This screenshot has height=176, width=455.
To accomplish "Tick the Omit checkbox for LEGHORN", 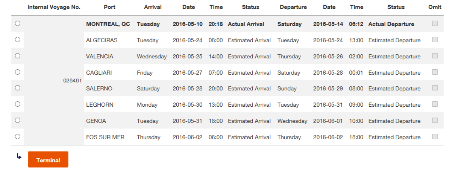I will point(435,104).
